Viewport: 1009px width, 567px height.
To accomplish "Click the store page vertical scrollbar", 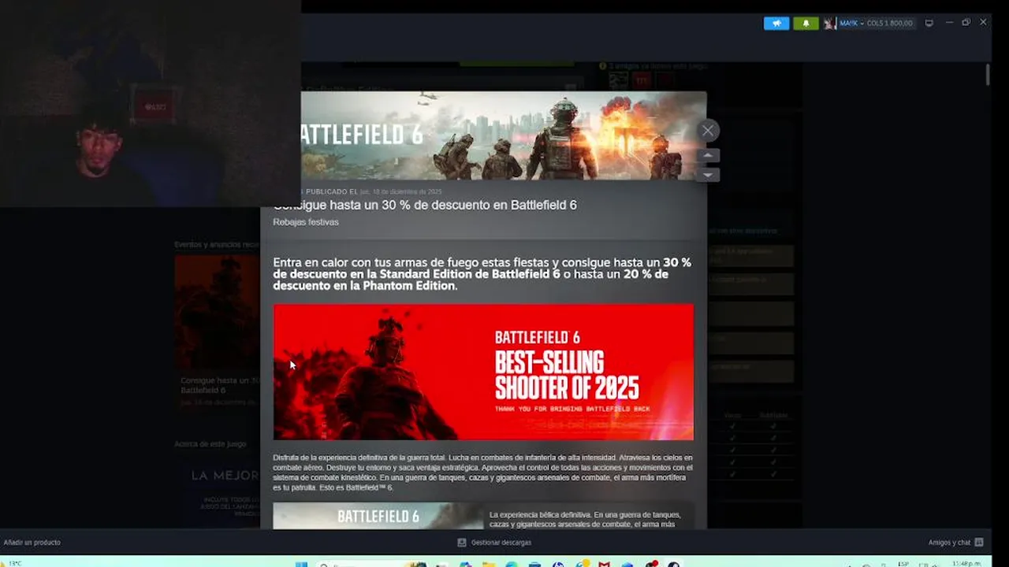I will point(988,75).
